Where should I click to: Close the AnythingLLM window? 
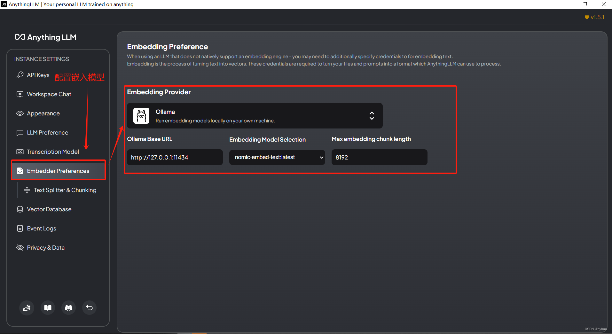point(603,4)
